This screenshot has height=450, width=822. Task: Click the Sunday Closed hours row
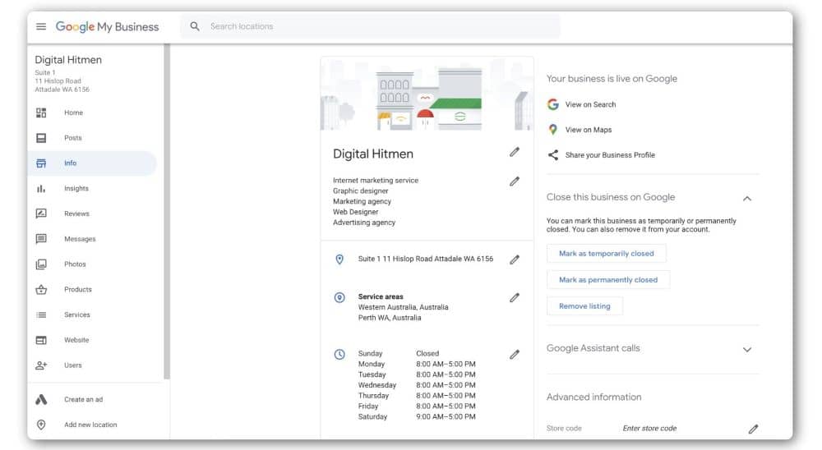[x=399, y=354]
